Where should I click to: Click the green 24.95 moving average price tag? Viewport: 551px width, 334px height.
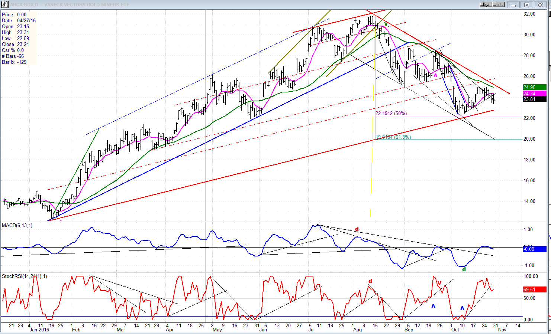pos(535,88)
